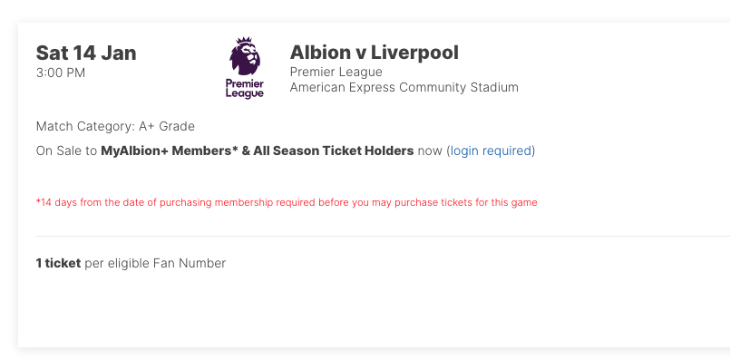730x360 pixels.
Task: Click the '1 ticket' bold limit text
Action: pos(58,263)
